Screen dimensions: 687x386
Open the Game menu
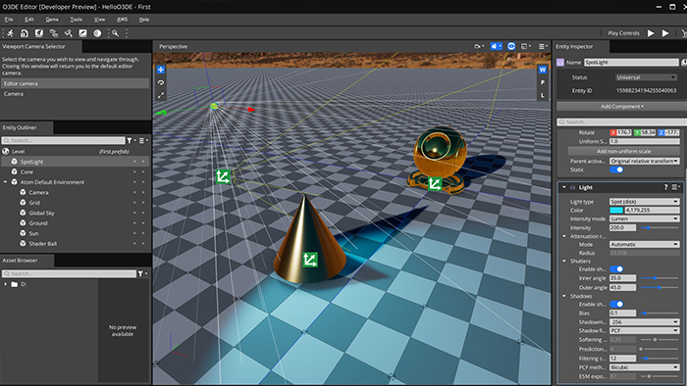(x=52, y=20)
